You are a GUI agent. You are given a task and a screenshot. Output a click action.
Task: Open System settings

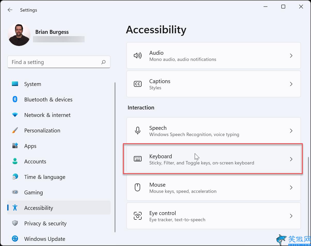click(x=59, y=84)
